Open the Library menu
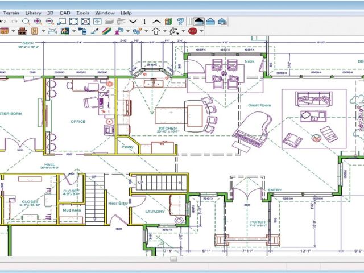Screen dimensions: 364x273 (33, 13)
